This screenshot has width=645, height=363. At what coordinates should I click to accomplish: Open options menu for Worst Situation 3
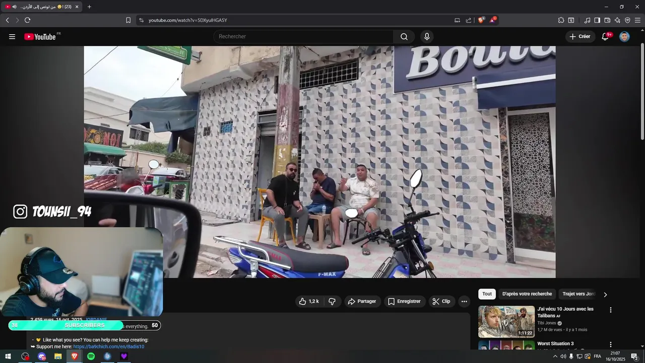[611, 345]
